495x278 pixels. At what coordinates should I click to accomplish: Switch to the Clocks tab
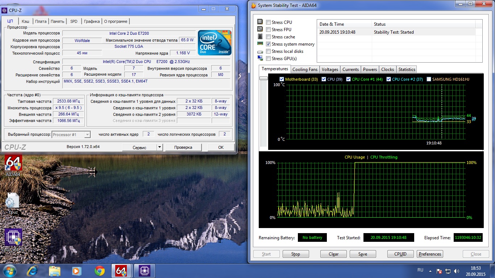[387, 69]
